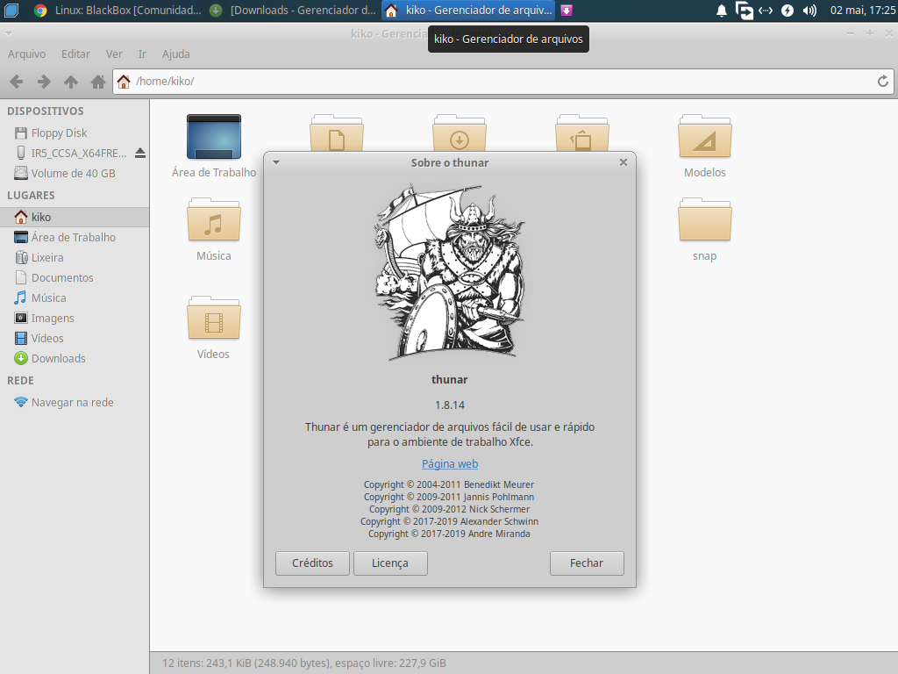Open the volume control tray icon
898x674 pixels.
809,11
